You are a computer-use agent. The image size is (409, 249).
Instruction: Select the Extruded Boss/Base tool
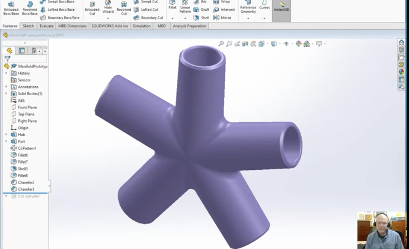(11, 8)
